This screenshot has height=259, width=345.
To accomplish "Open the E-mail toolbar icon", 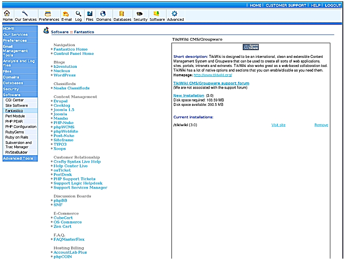I will coord(66,14).
